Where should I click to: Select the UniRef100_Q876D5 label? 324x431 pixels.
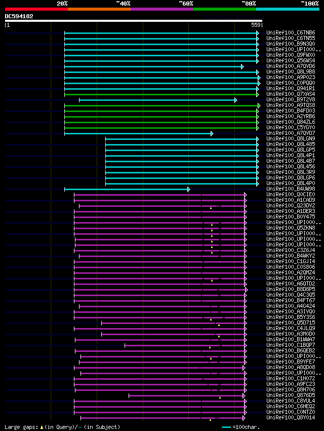(291, 396)
